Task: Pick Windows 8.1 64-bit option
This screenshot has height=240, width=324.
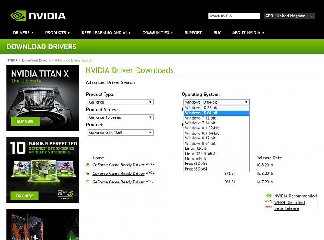Action: tap(216, 133)
